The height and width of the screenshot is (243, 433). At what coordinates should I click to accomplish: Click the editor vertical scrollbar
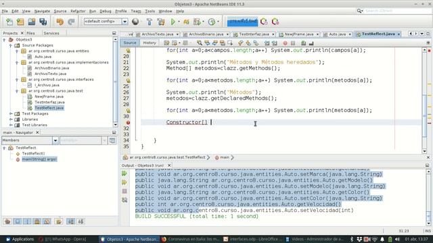tap(425, 101)
